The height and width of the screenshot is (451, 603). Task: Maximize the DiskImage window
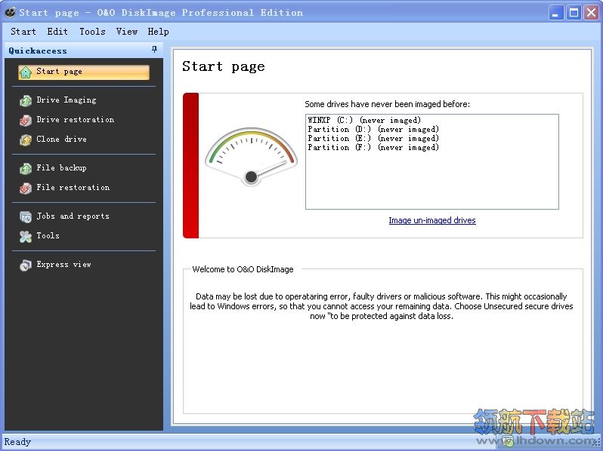pyautogui.click(x=574, y=13)
